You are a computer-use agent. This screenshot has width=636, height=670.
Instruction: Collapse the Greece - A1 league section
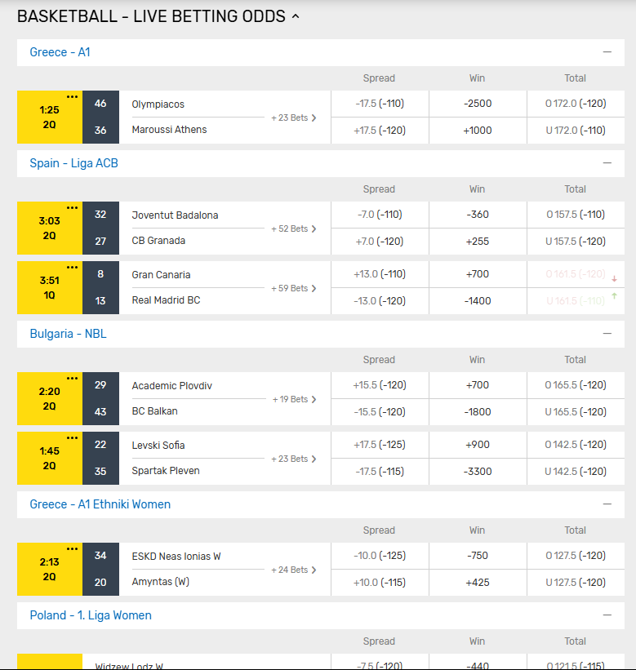tap(607, 52)
